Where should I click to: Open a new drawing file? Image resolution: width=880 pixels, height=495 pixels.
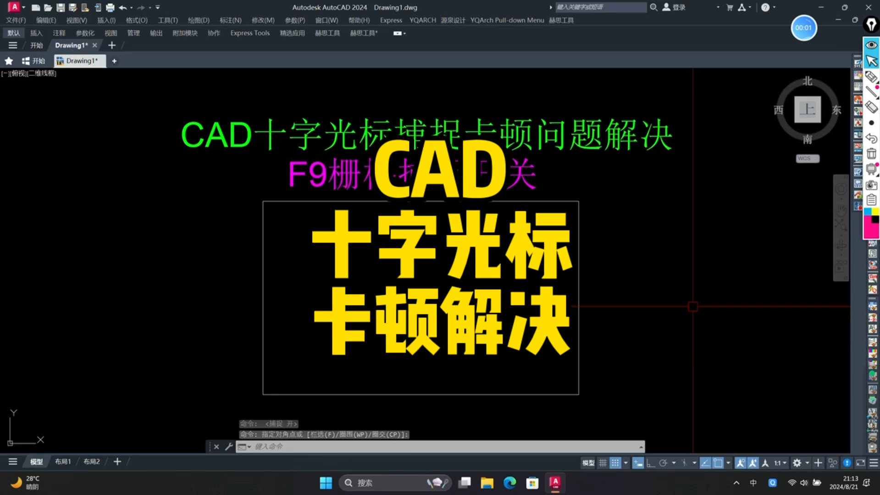pyautogui.click(x=35, y=7)
